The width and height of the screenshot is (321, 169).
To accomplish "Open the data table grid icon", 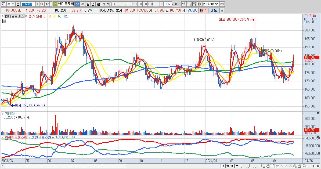I will tap(4, 21).
